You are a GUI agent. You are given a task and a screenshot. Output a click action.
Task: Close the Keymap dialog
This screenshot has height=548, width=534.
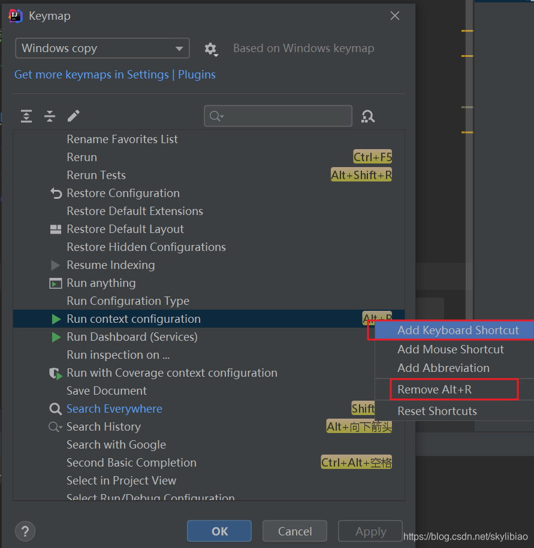(395, 16)
